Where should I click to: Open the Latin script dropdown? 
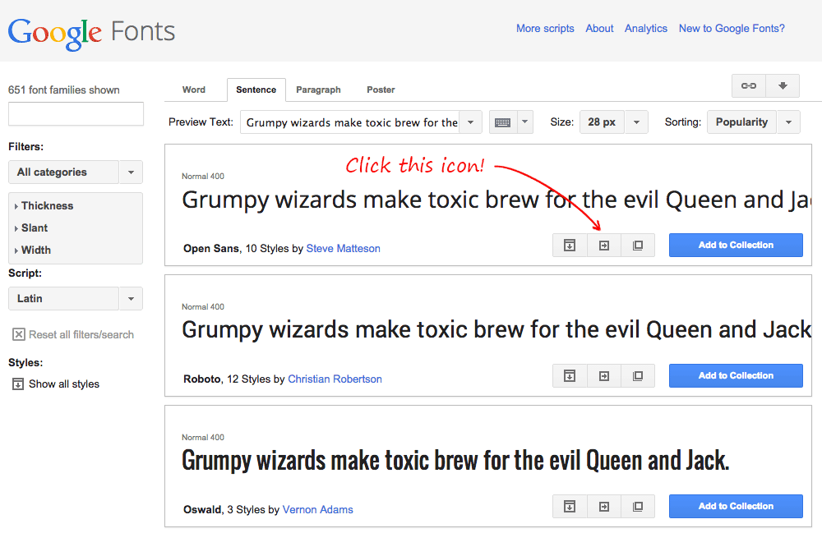click(x=76, y=298)
